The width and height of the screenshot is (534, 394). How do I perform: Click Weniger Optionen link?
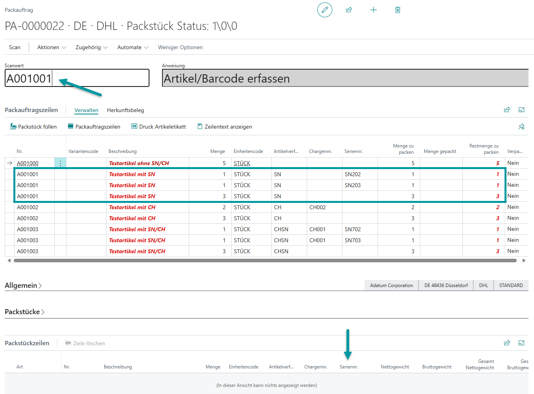[180, 47]
